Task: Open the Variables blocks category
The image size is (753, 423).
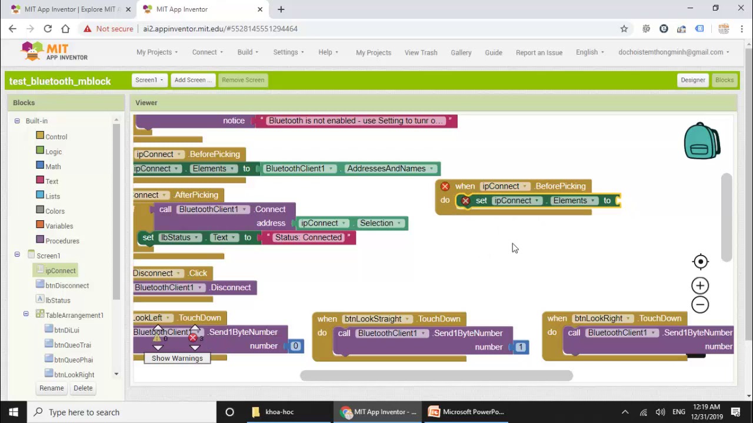Action: pos(59,226)
